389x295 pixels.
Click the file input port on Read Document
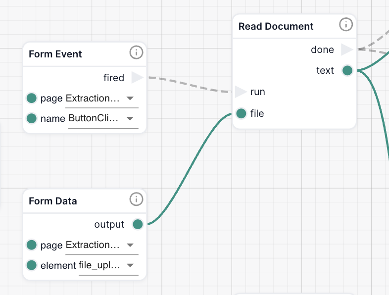241,114
